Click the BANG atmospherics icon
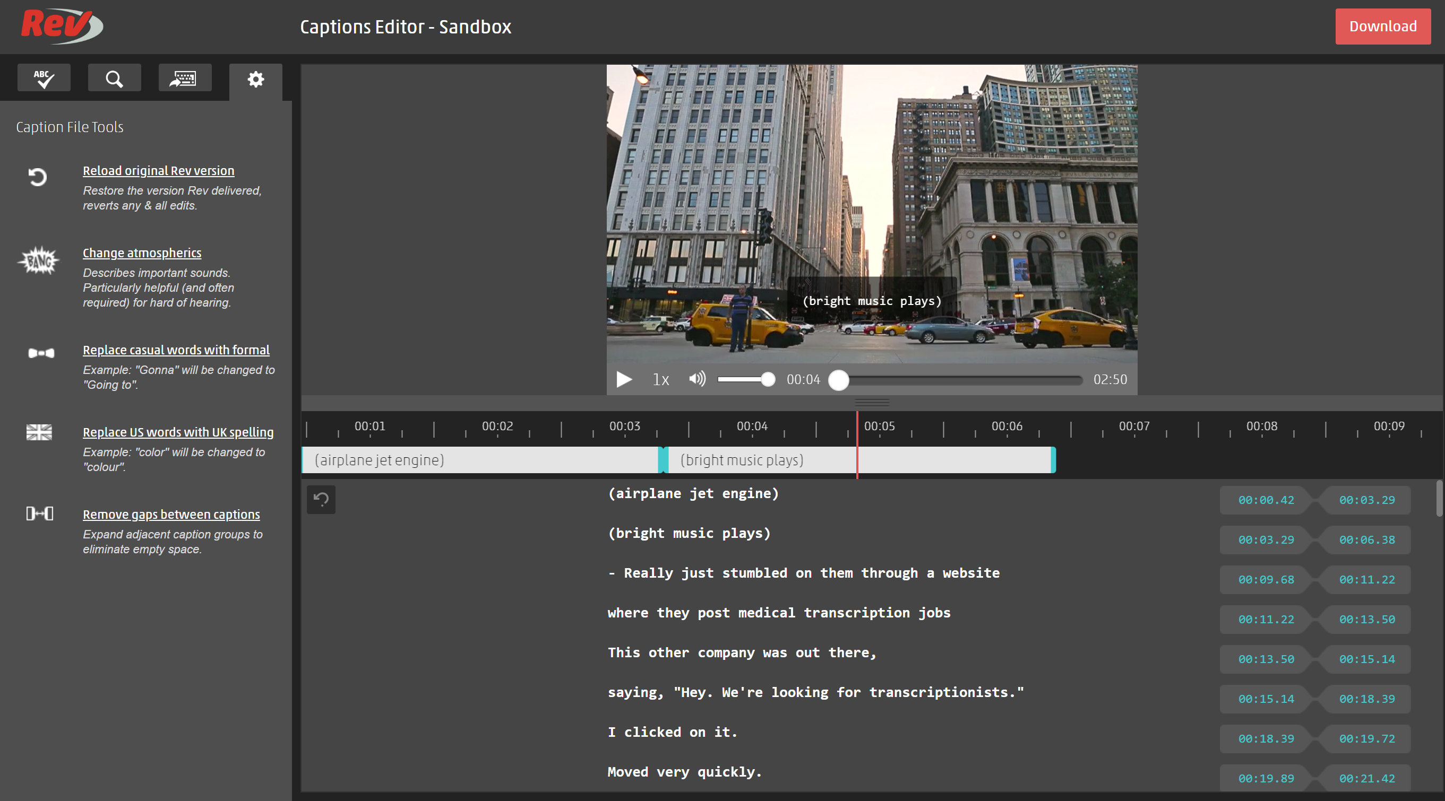The image size is (1445, 801). [x=39, y=260]
